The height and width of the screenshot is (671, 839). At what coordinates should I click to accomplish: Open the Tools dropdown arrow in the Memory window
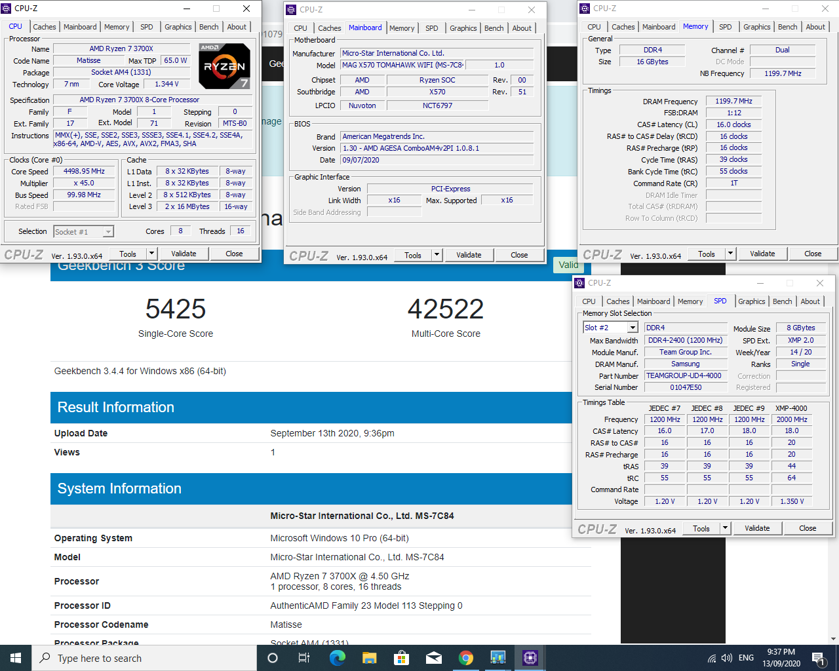(x=730, y=254)
